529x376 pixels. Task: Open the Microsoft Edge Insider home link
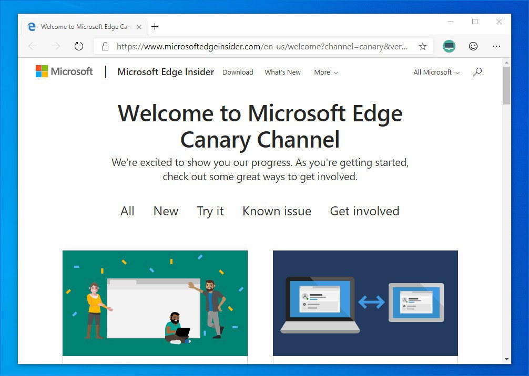(x=166, y=72)
